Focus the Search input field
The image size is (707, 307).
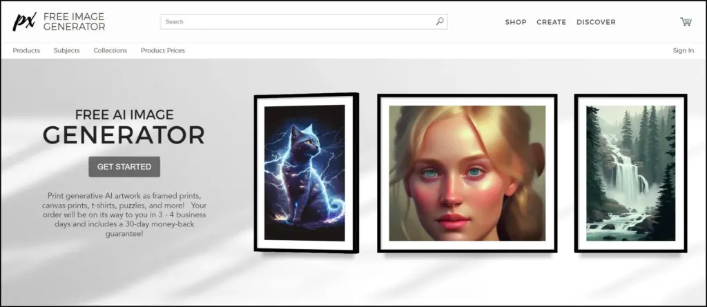click(304, 21)
